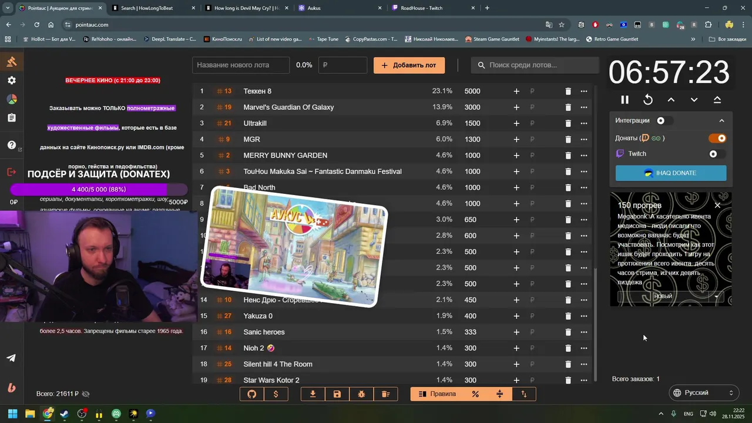The height and width of the screenshot is (423, 752).
Task: Reset the timer with the circular arrow
Action: pos(648,100)
